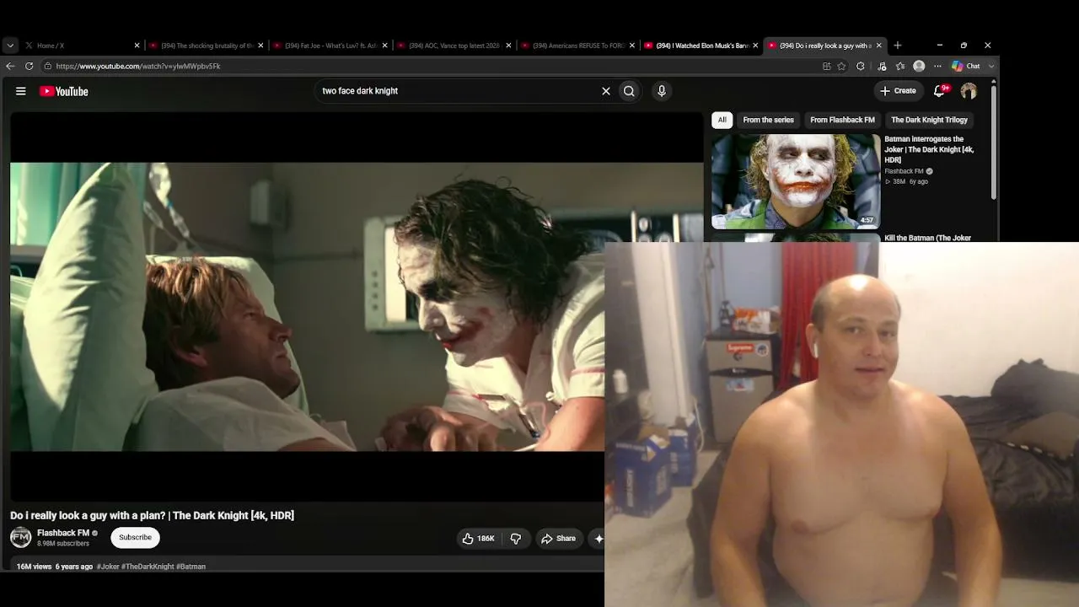Click the '16M views' text
This screenshot has height=607, width=1079.
tap(34, 567)
